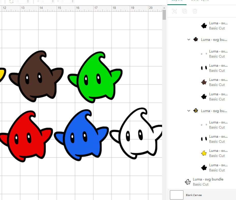Select the eyes Luma Basic Cut layer
236x200 pixels.
(x=203, y=68)
